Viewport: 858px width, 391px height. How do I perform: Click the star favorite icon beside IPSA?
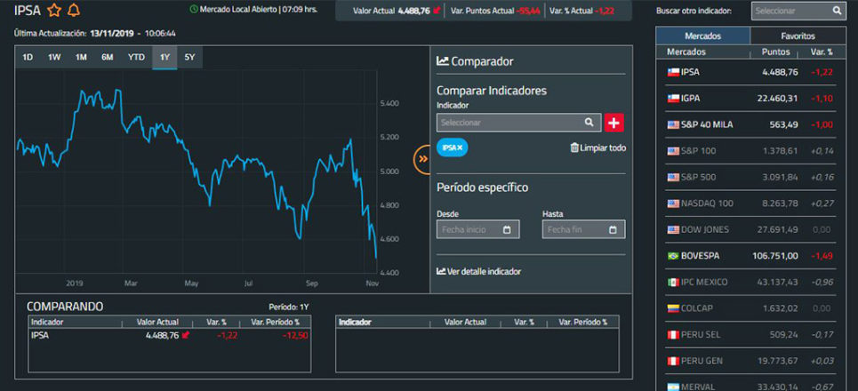53,11
